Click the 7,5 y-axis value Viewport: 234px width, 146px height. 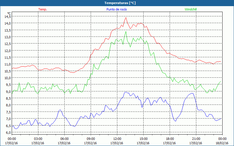coord(8,112)
